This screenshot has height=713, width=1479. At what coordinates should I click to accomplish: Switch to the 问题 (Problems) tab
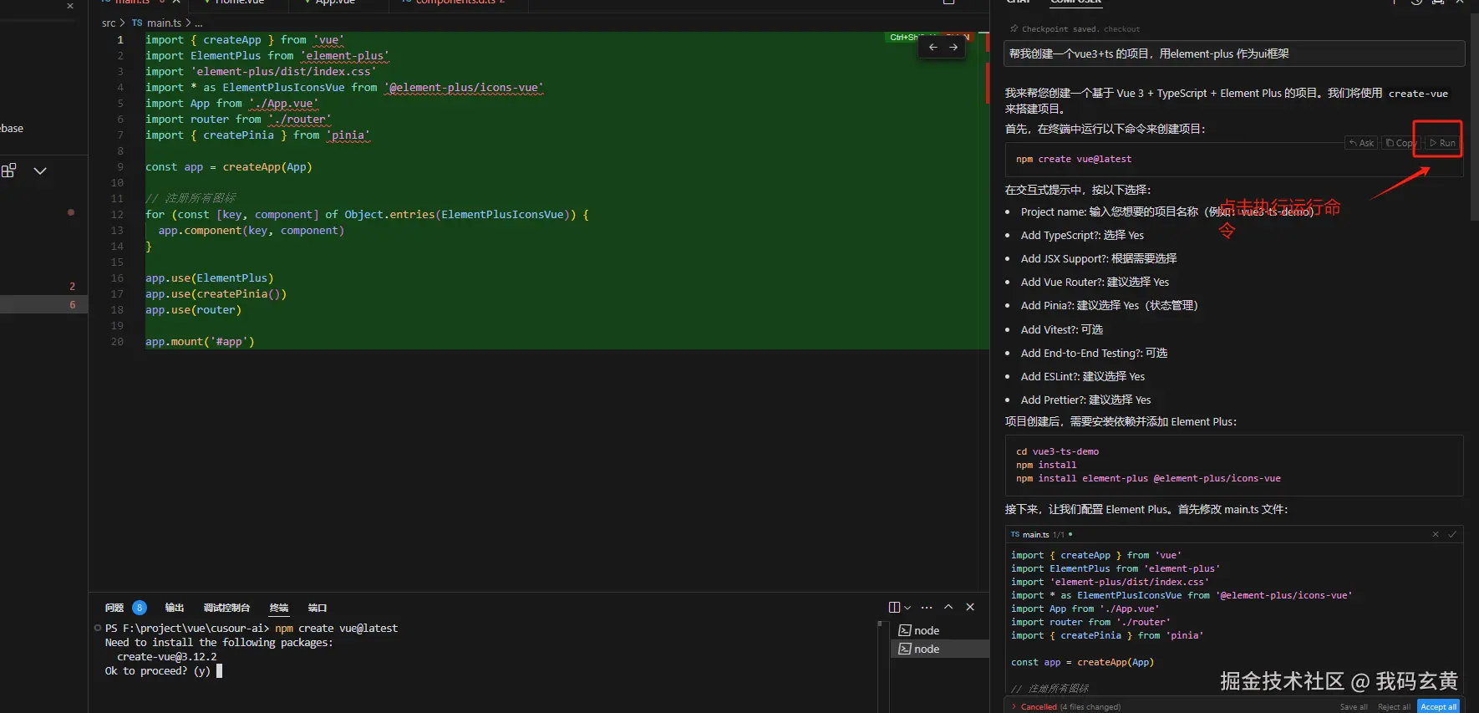point(114,608)
